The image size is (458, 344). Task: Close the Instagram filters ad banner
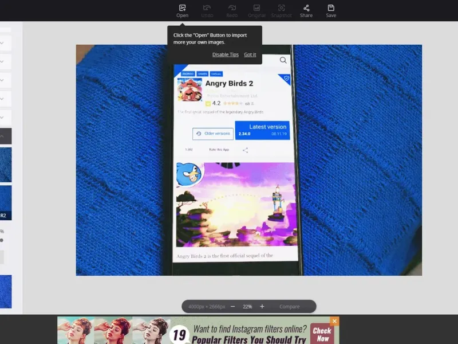tap(334, 321)
